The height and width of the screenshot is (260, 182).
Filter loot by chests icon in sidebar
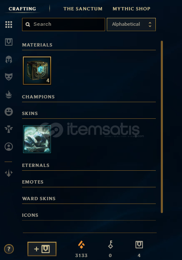pyautogui.click(x=9, y=42)
